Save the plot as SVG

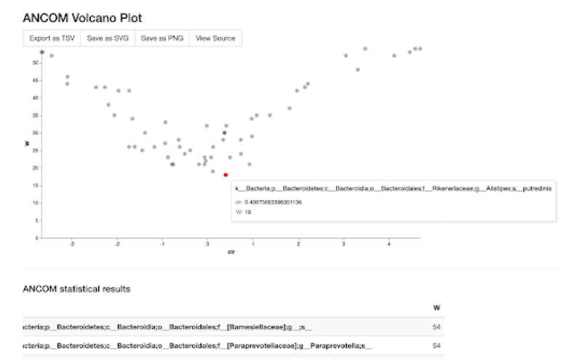107,38
